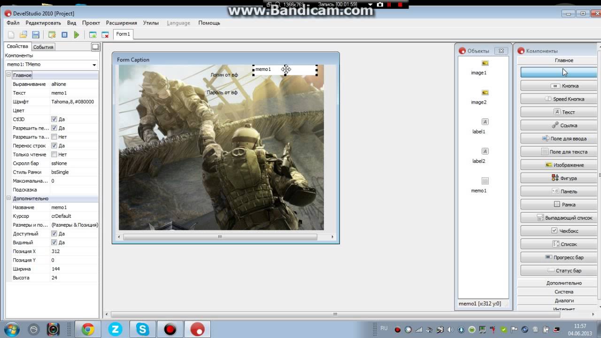Click the designer area horizontal scrollbar
Screen dimensions: 601x338
click(x=335, y=314)
